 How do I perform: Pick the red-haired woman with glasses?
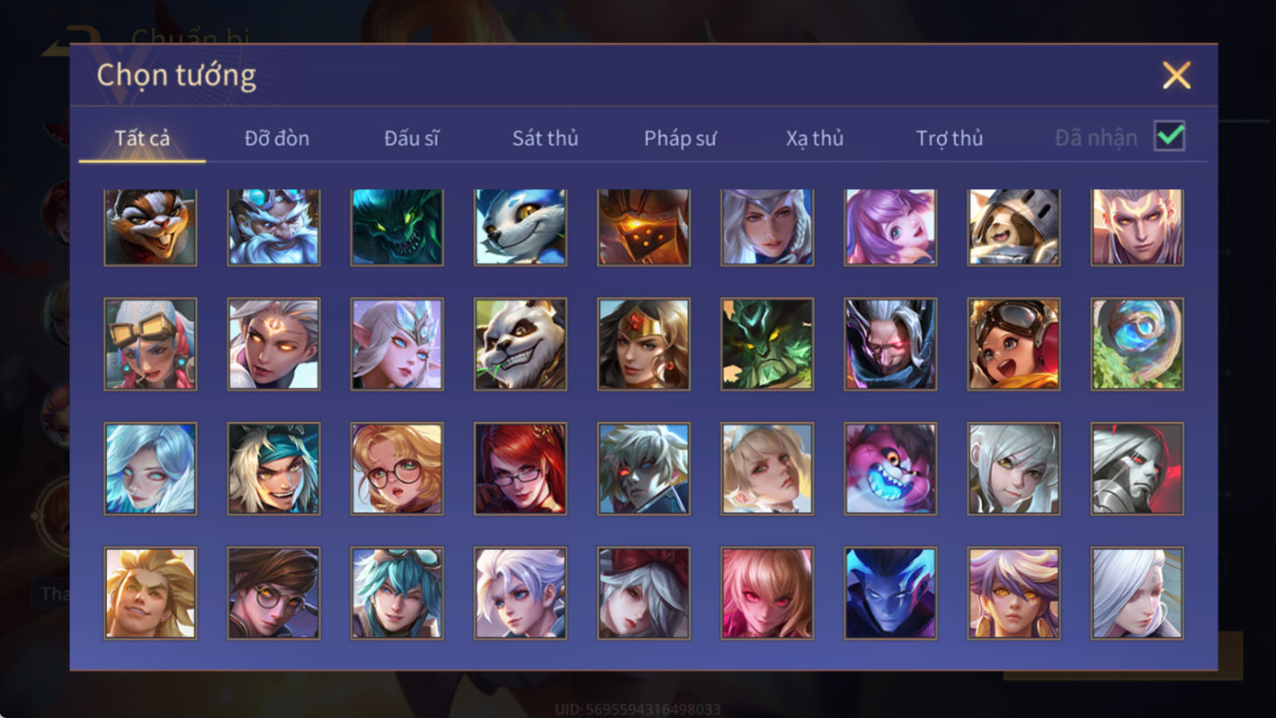pyautogui.click(x=520, y=468)
